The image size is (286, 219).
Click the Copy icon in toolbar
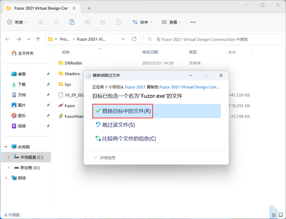click(x=56, y=22)
